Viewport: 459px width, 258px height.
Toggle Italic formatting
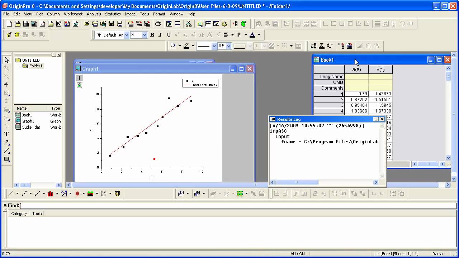pyautogui.click(x=160, y=35)
